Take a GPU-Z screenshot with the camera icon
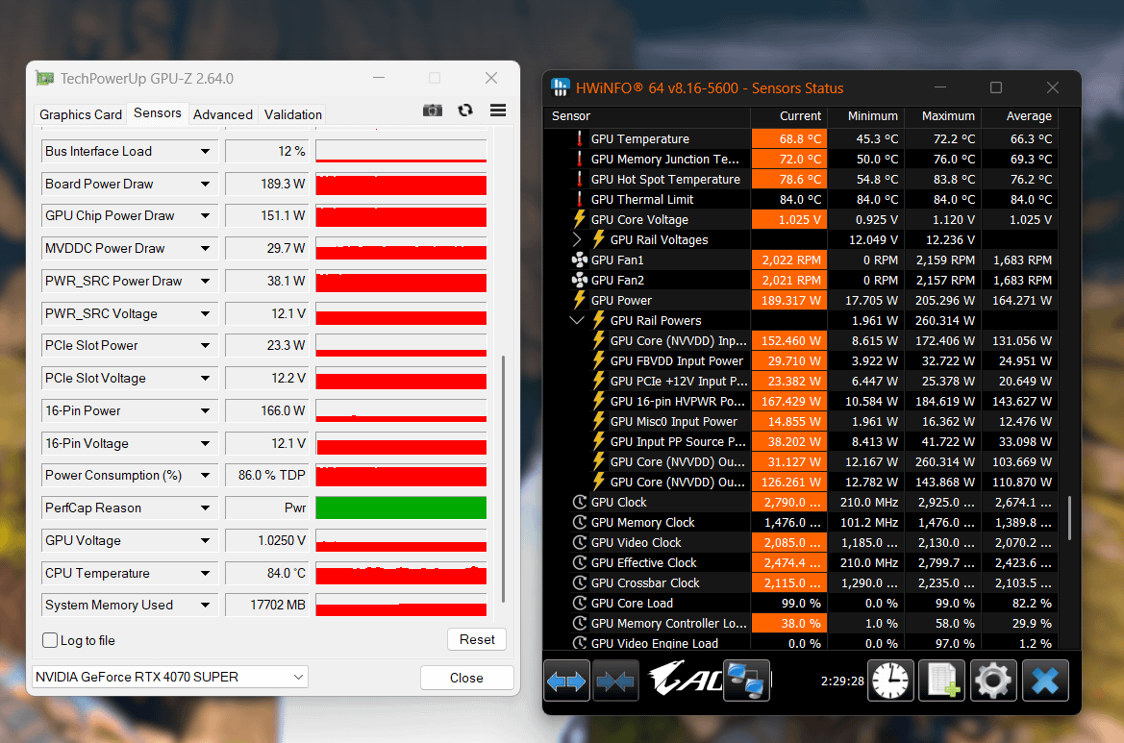 [433, 111]
